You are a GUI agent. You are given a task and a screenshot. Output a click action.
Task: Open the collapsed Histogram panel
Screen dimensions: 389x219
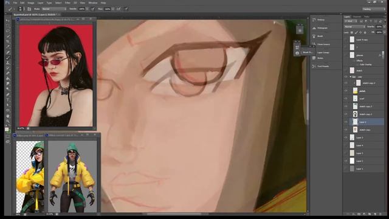pos(323,28)
